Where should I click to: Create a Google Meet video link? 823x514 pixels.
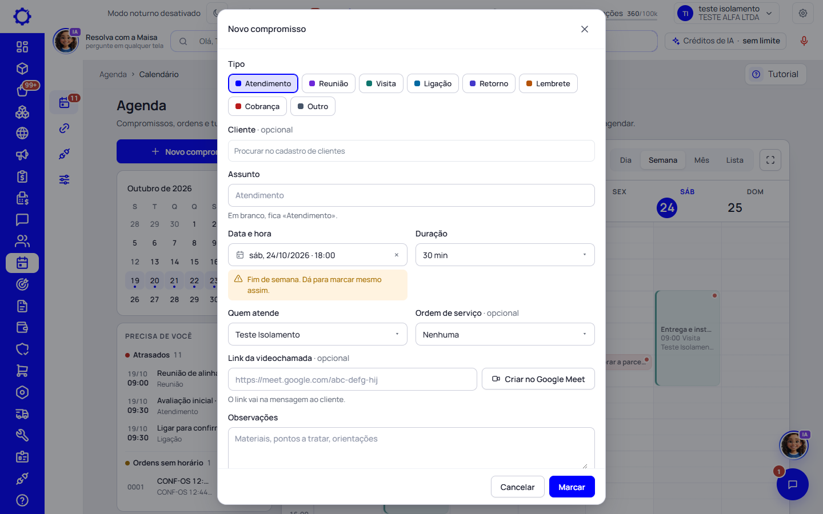point(538,379)
